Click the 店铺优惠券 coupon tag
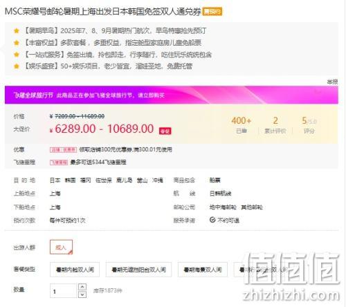 [x=63, y=150]
